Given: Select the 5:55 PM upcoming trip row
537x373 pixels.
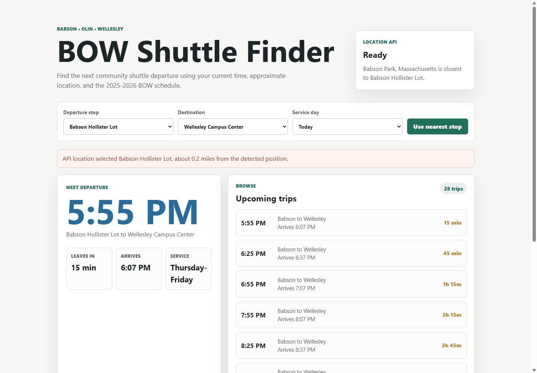Looking at the screenshot, I should 351,223.
